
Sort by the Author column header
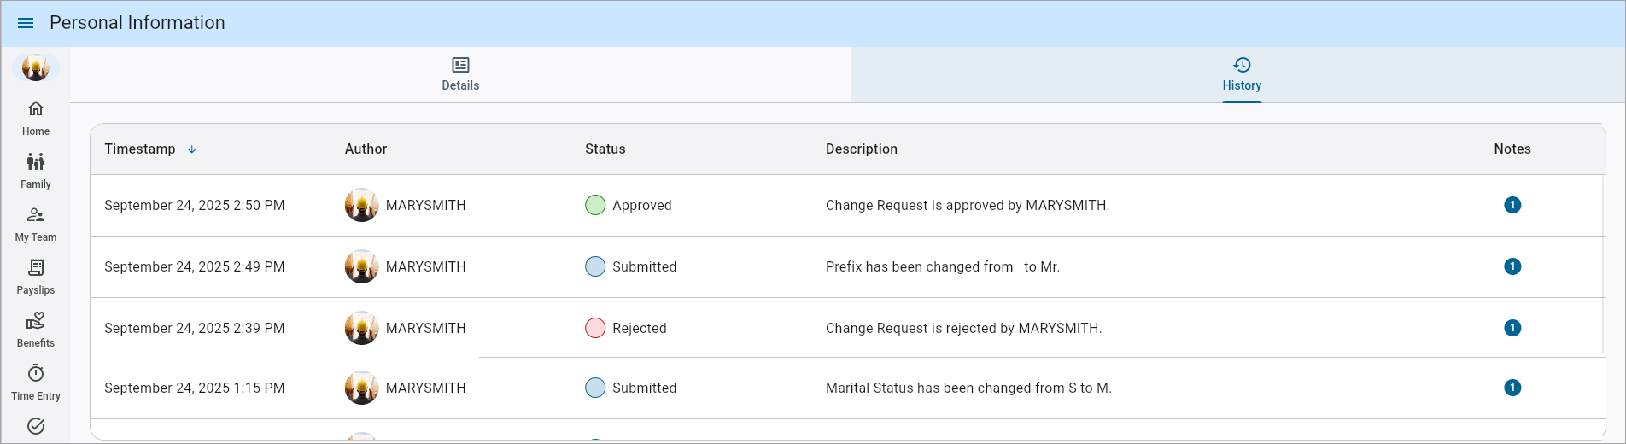pos(366,149)
